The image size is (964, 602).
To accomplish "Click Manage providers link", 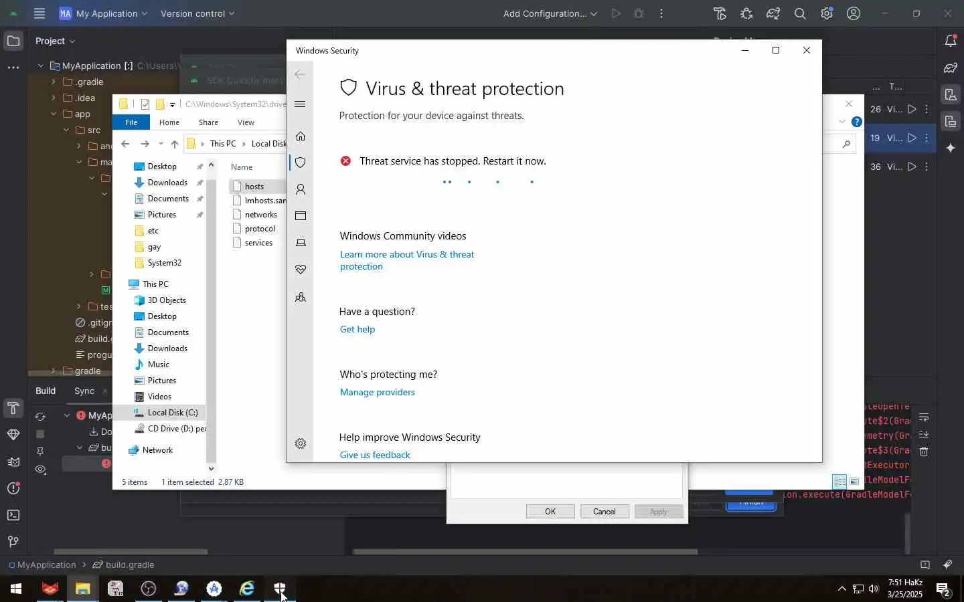I will (378, 392).
